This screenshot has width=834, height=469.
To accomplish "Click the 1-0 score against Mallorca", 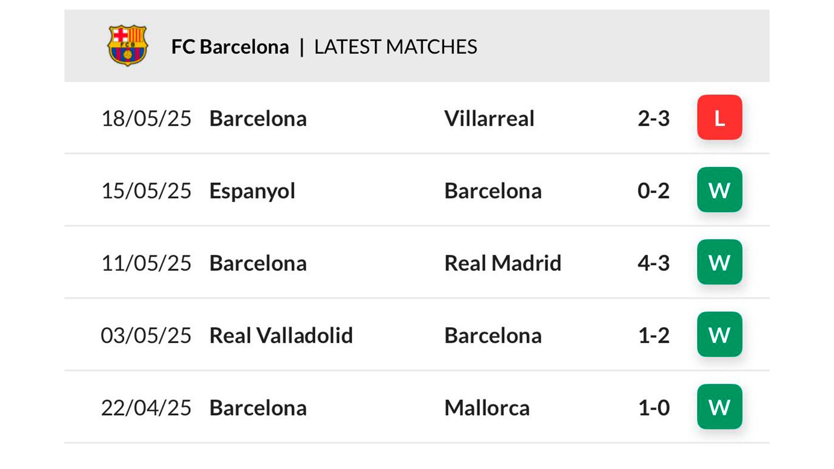I will (x=654, y=408).
